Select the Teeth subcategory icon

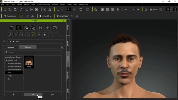pos(39,35)
